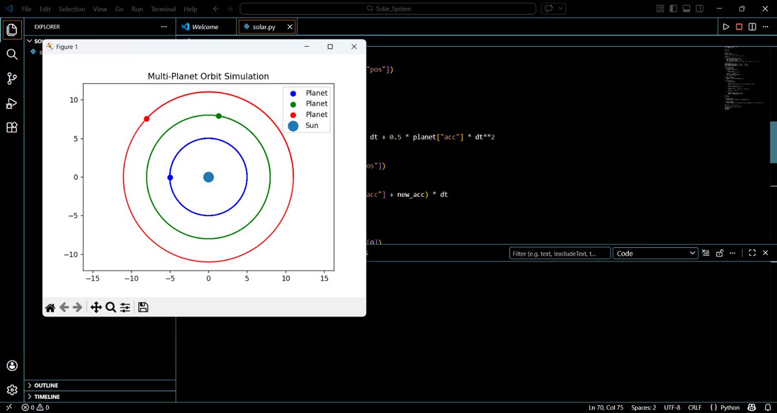Open the remote window indicator in status bar
This screenshot has width=777, height=413.
coord(9,407)
